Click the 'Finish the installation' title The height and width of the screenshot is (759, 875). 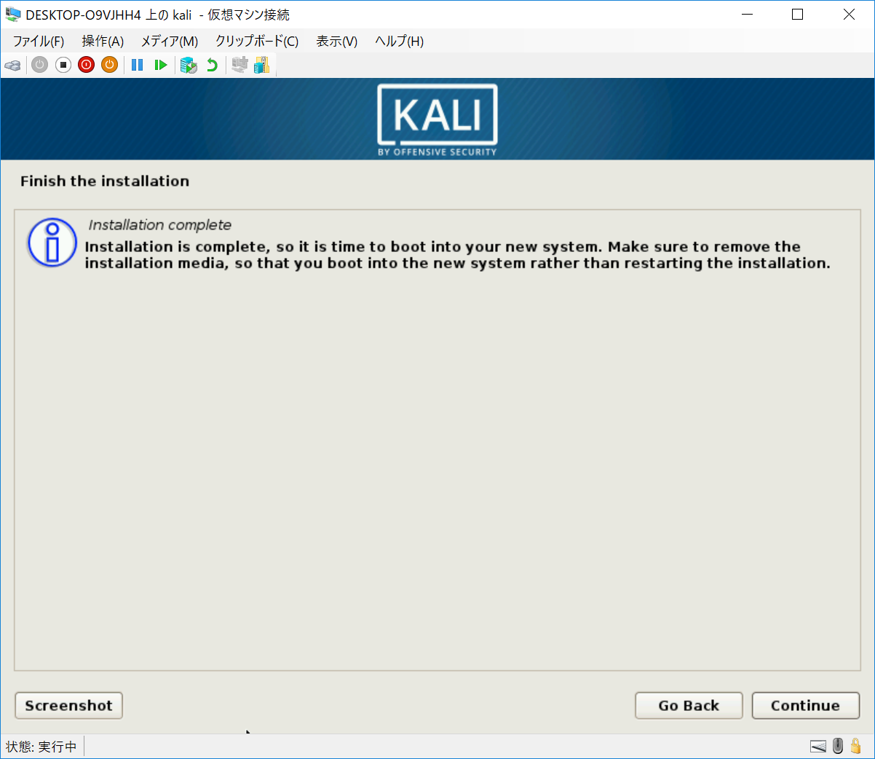point(105,181)
